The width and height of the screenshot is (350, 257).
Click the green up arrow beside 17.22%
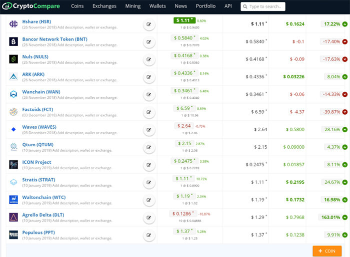tap(345, 24)
